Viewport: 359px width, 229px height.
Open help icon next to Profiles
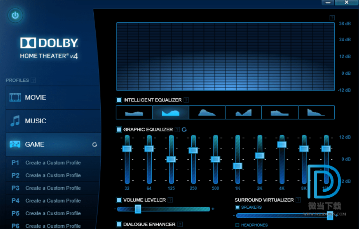tap(33, 80)
